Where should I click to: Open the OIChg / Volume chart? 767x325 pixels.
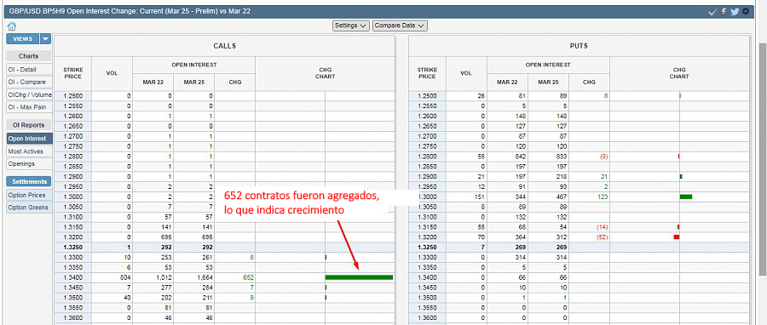coord(29,94)
